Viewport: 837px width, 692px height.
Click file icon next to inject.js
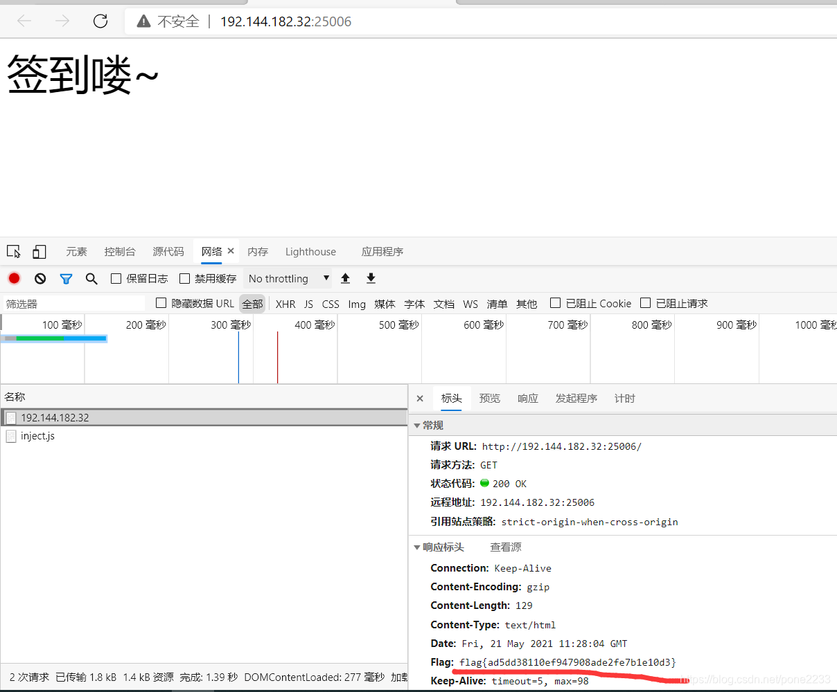click(11, 436)
